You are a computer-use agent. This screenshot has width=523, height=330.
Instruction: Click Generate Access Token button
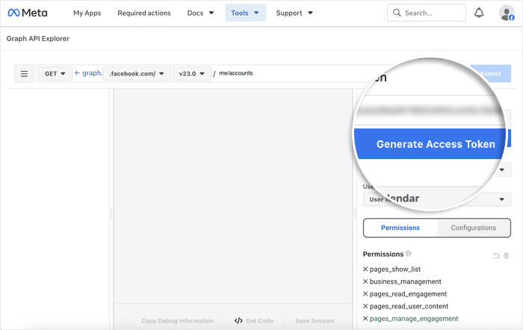pos(433,143)
